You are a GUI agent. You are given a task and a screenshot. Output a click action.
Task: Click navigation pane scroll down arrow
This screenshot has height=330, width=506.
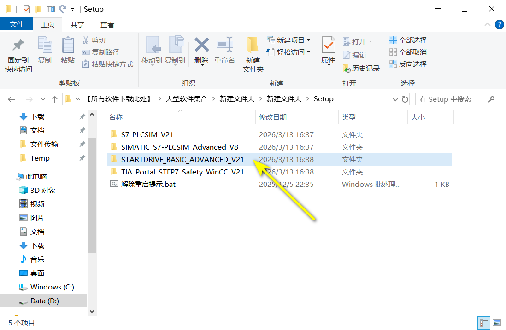click(92, 311)
